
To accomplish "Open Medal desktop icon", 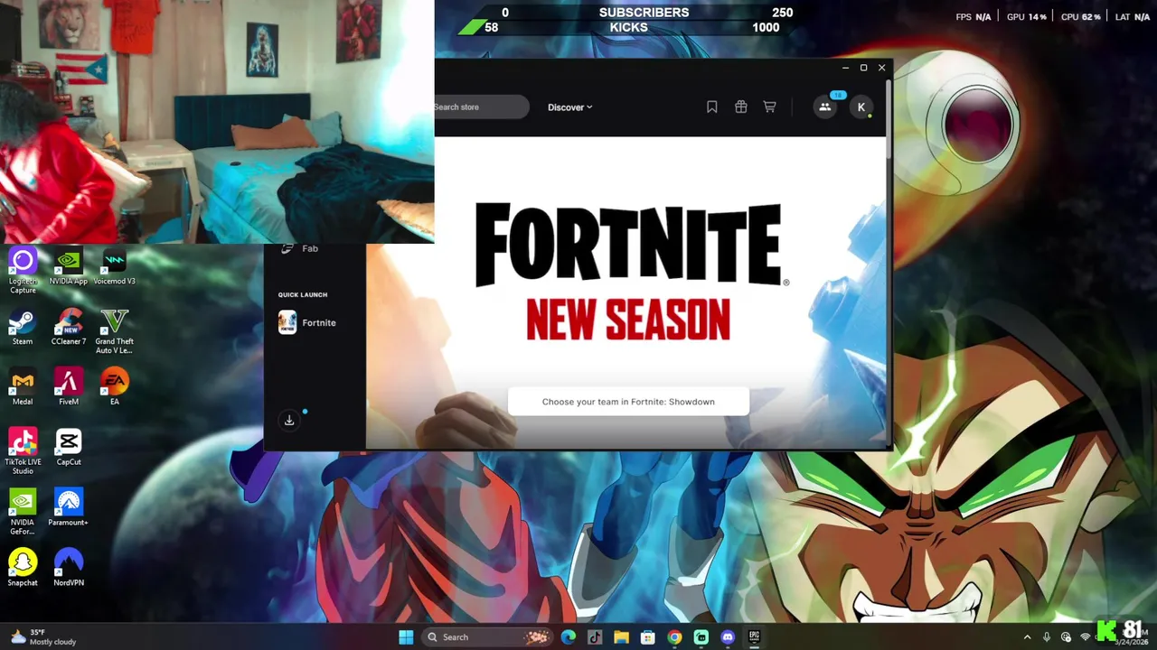I will coord(23,387).
